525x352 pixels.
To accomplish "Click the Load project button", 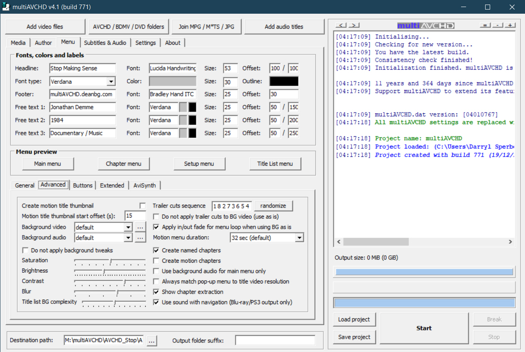I will click(354, 319).
